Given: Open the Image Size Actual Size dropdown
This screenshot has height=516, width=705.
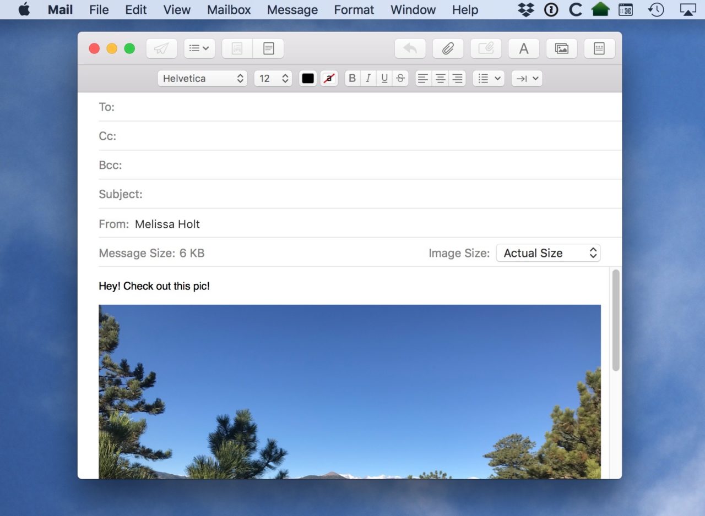Looking at the screenshot, I should tap(548, 253).
